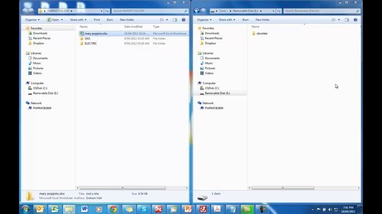Expand the Open button dropdown arrow
Image resolution: width=382 pixels, height=214 pixels.
pyautogui.click(x=62, y=20)
